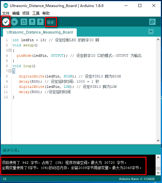Click the closing brace on line 5

tap(13, 61)
